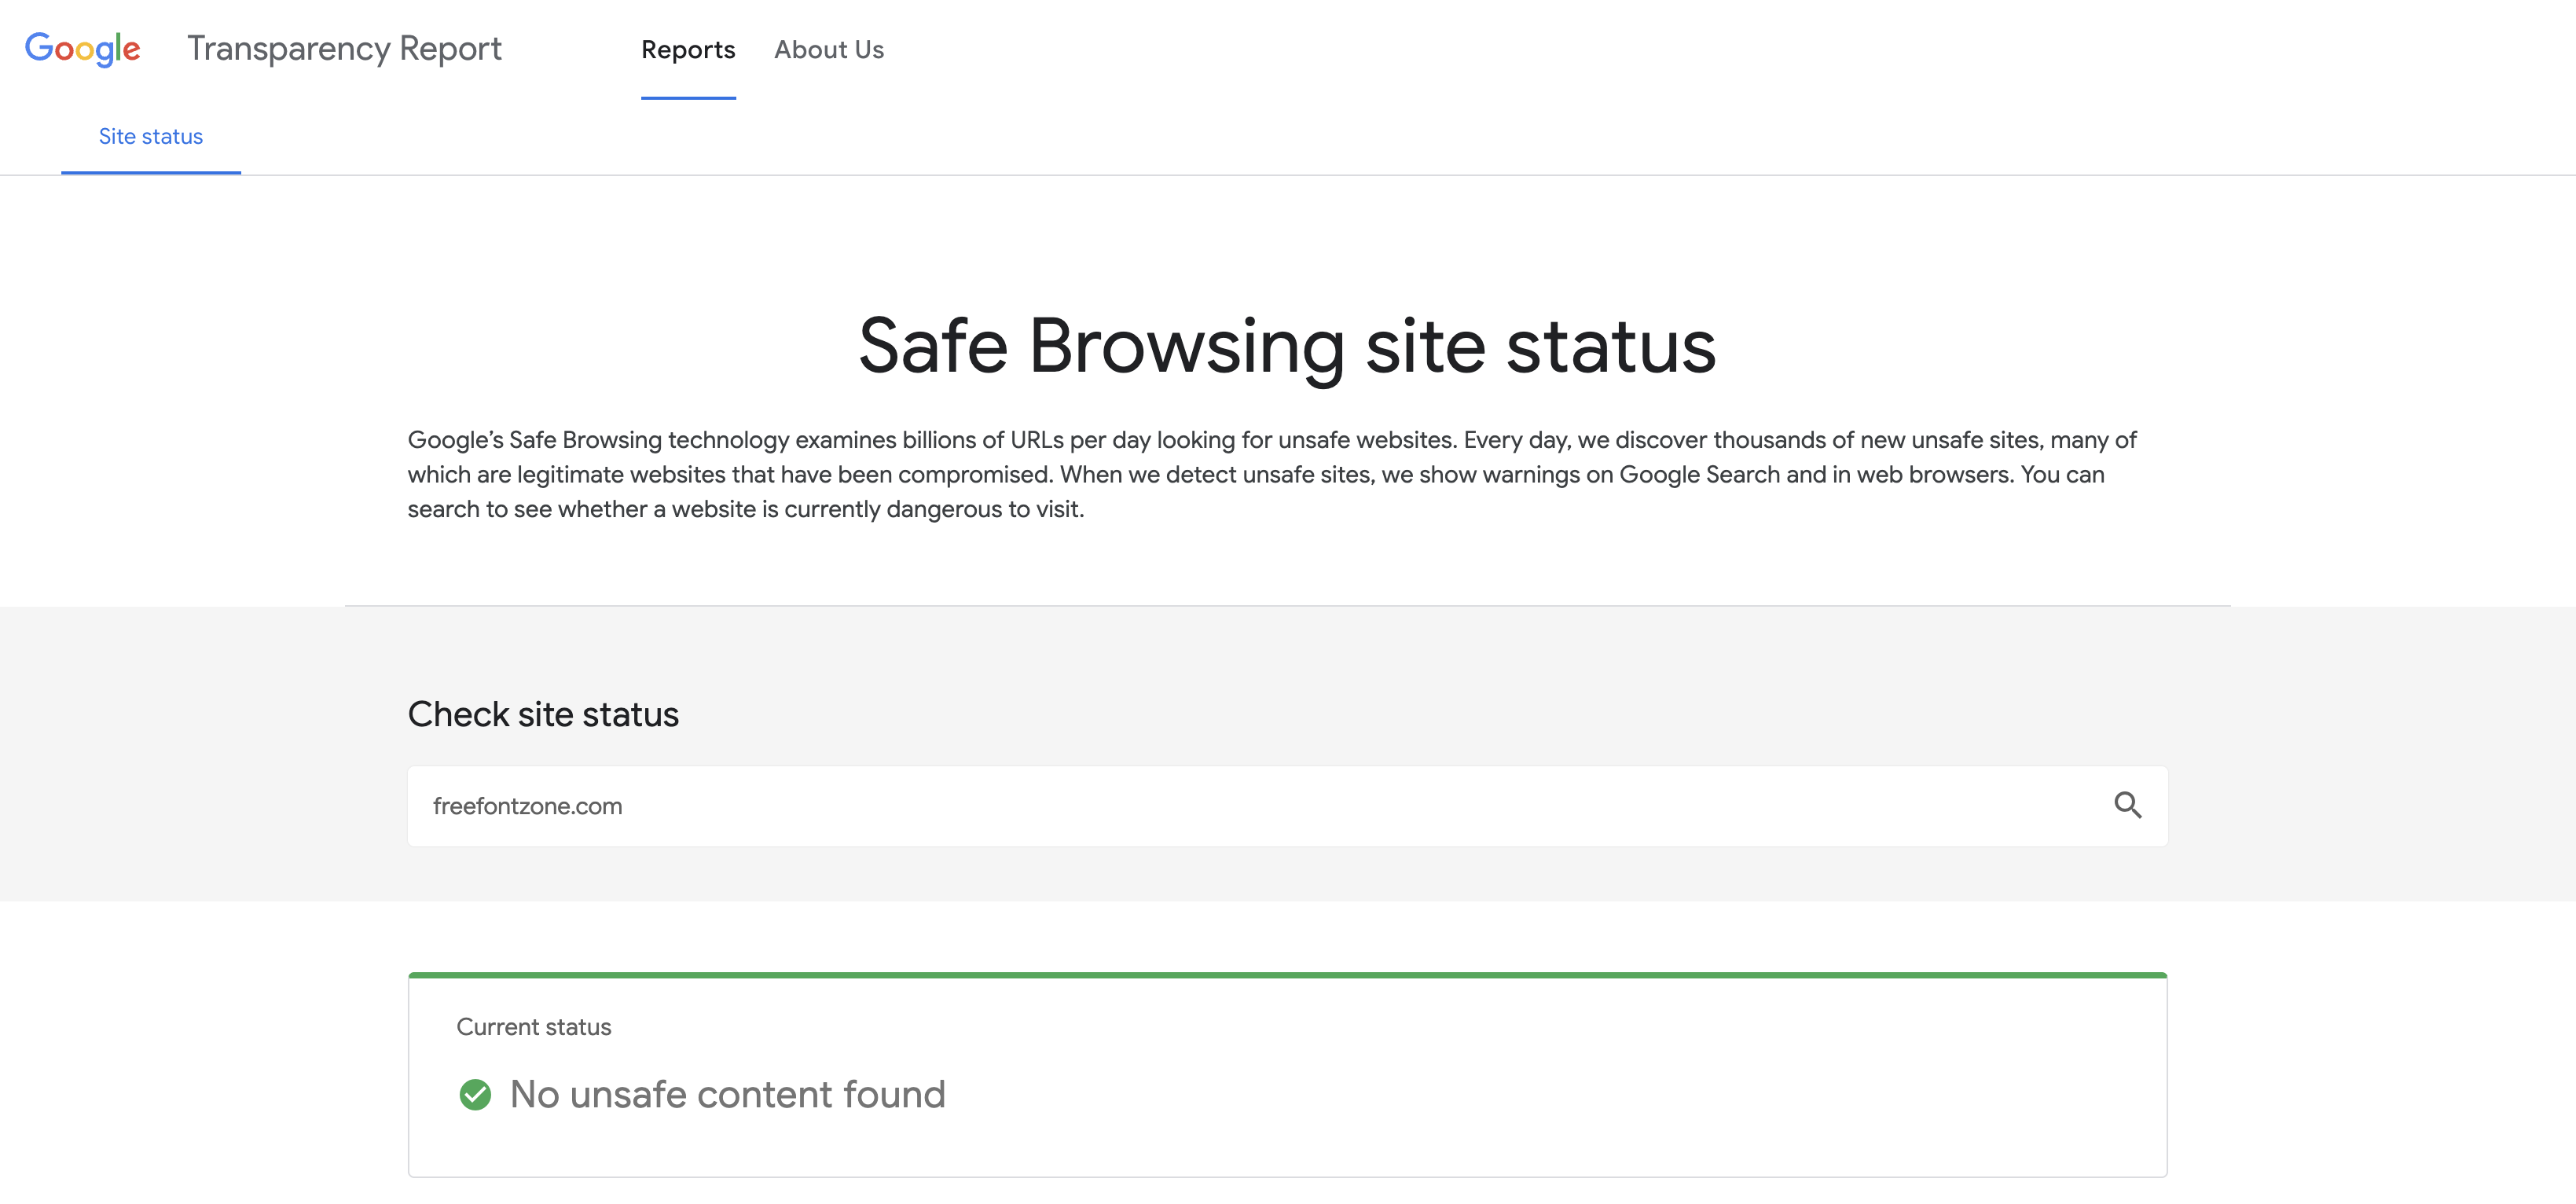Screen dimensions: 2576x1204
Task: Click the word Google's starting the description
Action: point(455,440)
